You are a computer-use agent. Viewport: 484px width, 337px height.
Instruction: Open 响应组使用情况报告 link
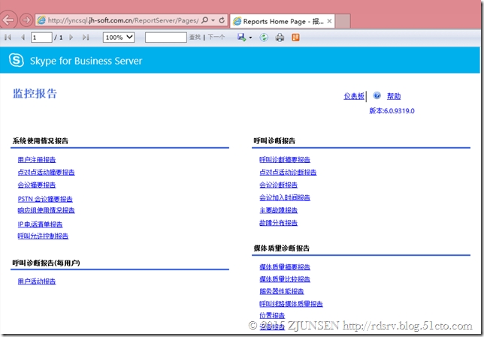pyautogui.click(x=47, y=210)
